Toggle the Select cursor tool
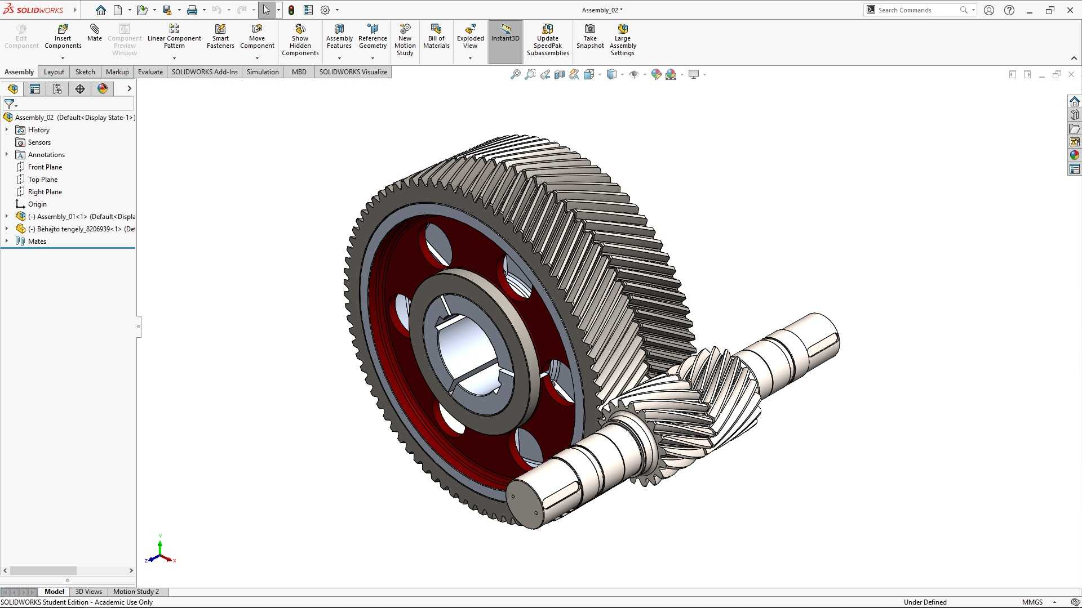 click(266, 10)
